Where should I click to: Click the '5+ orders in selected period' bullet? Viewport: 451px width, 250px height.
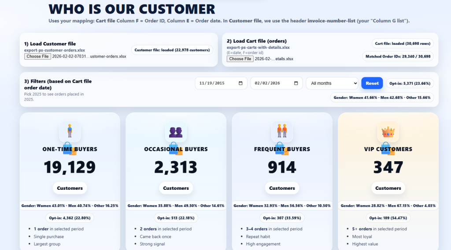tap(379, 229)
